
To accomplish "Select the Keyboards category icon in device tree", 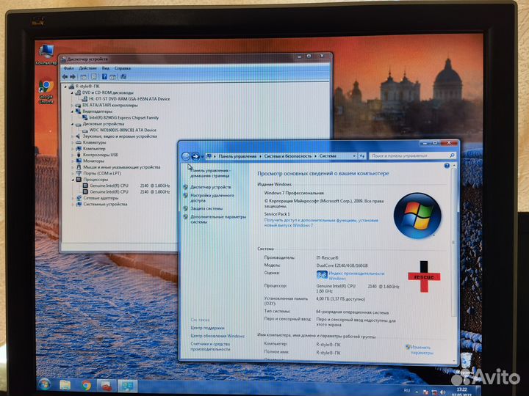I will [79, 142].
